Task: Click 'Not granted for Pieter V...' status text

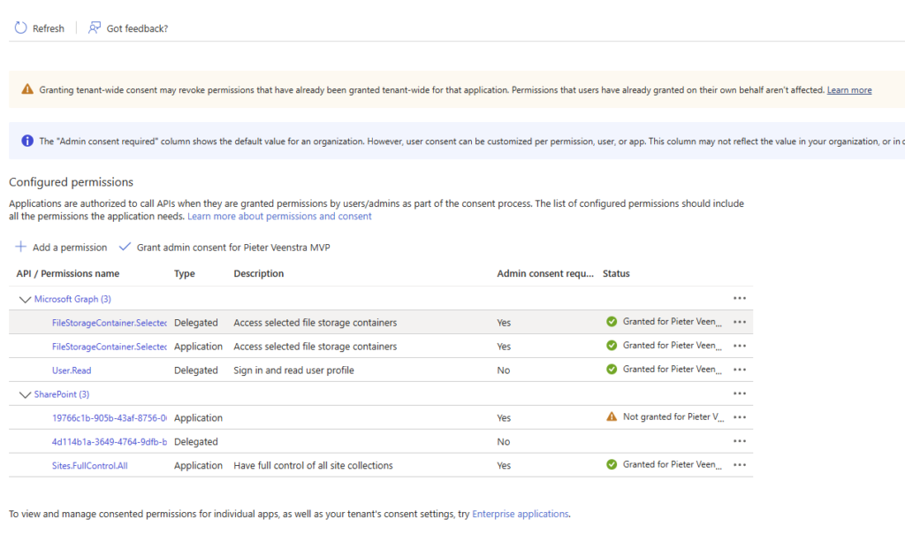Action: tap(673, 416)
